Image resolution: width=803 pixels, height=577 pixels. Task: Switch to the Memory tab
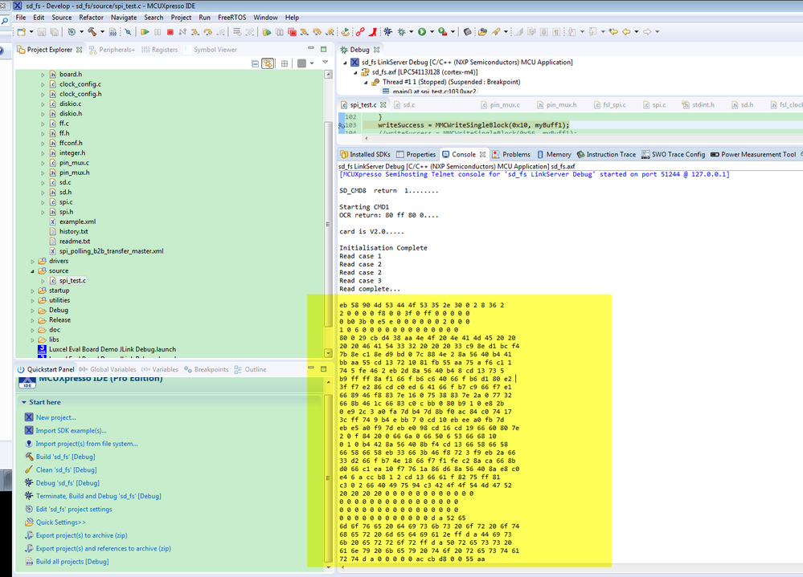554,154
